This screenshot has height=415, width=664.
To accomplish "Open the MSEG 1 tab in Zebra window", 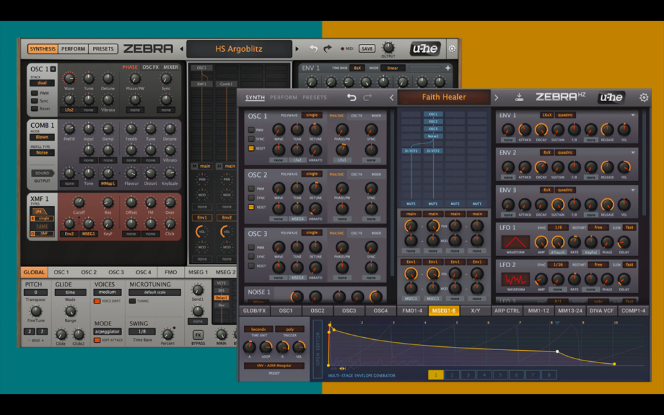I will 198,272.
